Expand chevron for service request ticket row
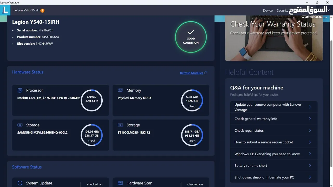Viewport: 333px width, 187px height. [310, 142]
